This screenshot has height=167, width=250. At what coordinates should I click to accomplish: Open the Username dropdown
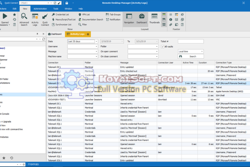[x=96, y=46]
